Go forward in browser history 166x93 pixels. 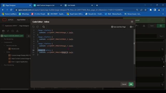(x=7, y=10)
